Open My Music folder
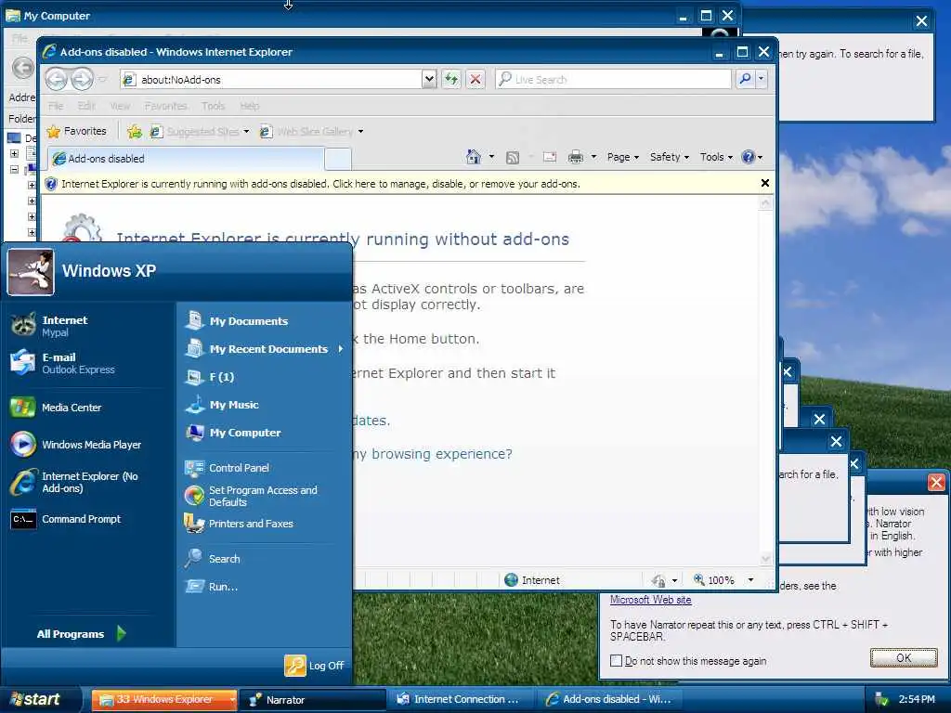 click(x=222, y=405)
